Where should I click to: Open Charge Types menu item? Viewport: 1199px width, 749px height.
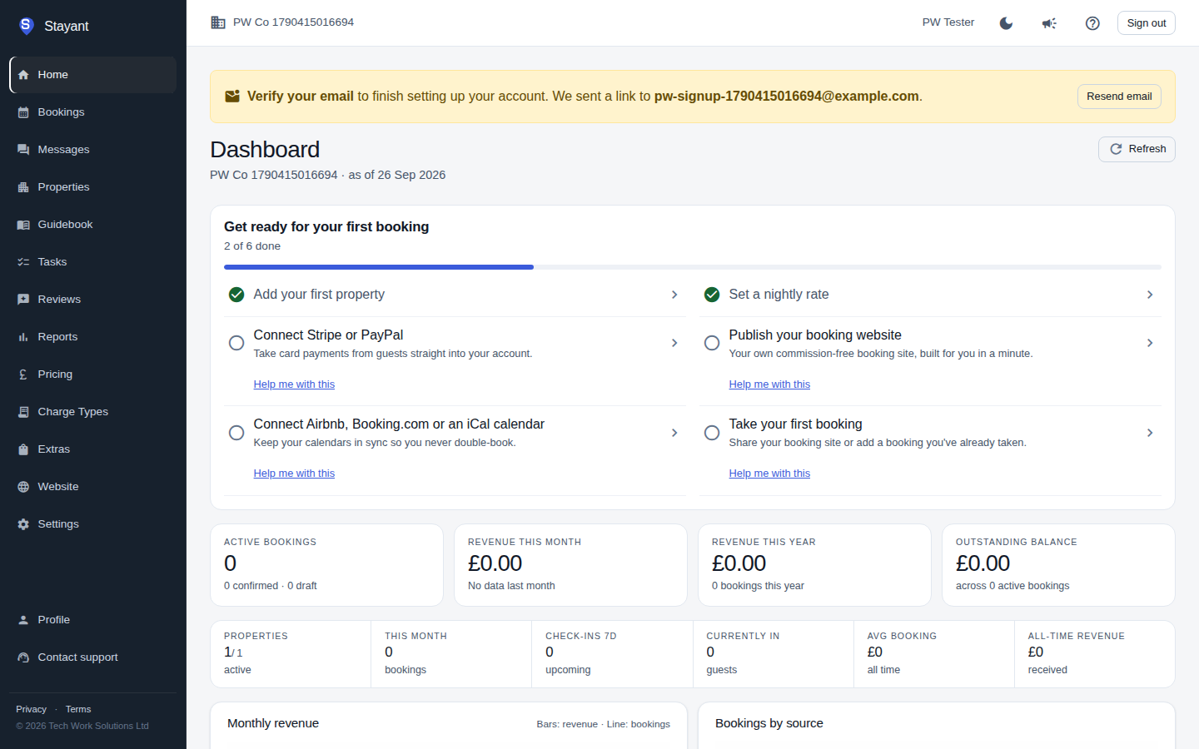(93, 412)
